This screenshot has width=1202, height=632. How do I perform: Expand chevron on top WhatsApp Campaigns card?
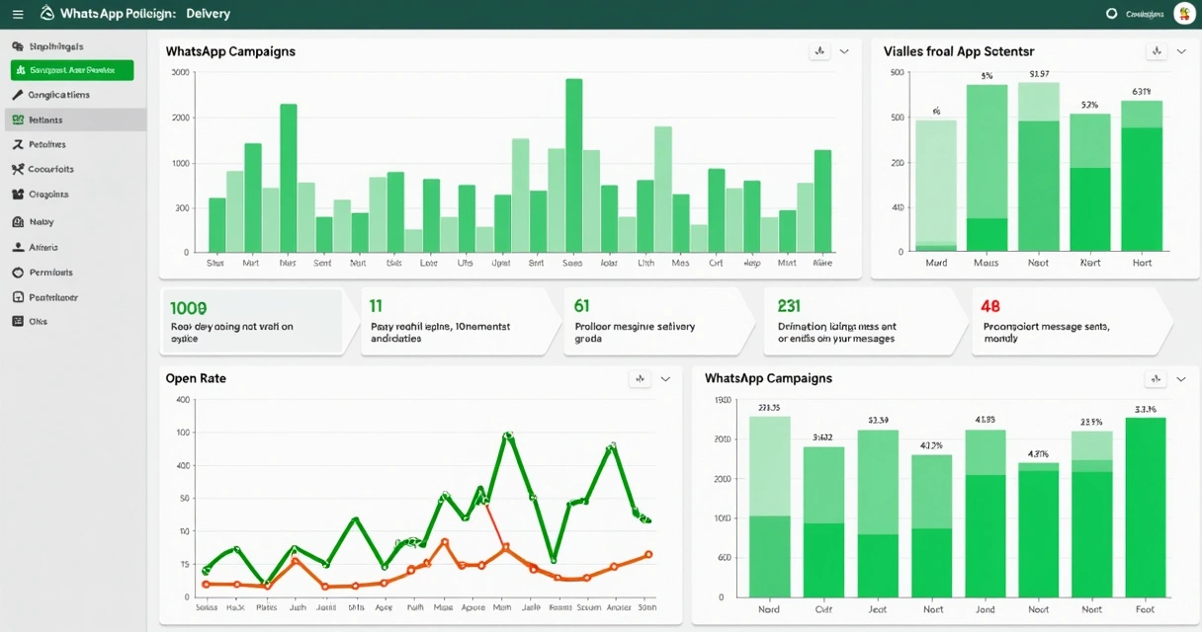point(844,51)
